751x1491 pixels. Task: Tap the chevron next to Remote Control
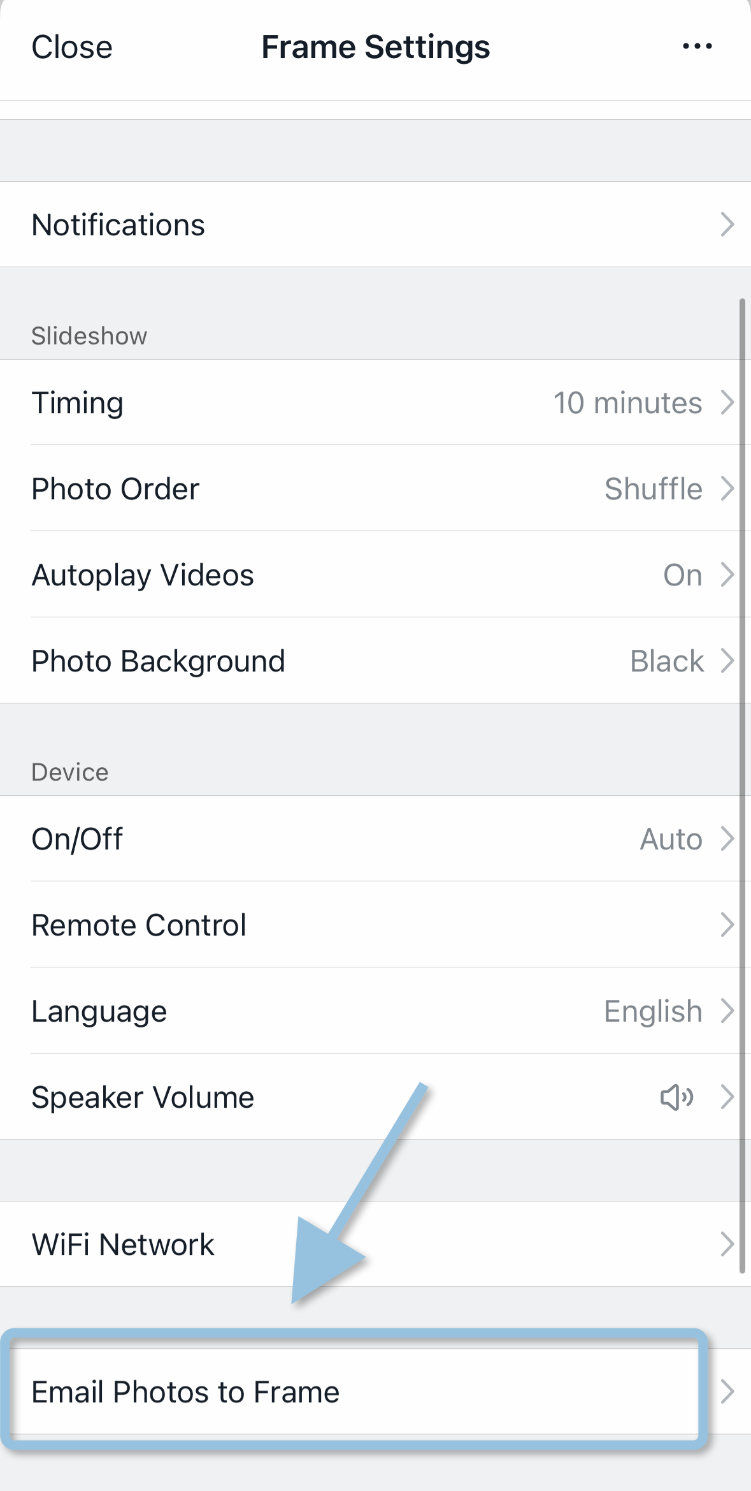coord(727,925)
